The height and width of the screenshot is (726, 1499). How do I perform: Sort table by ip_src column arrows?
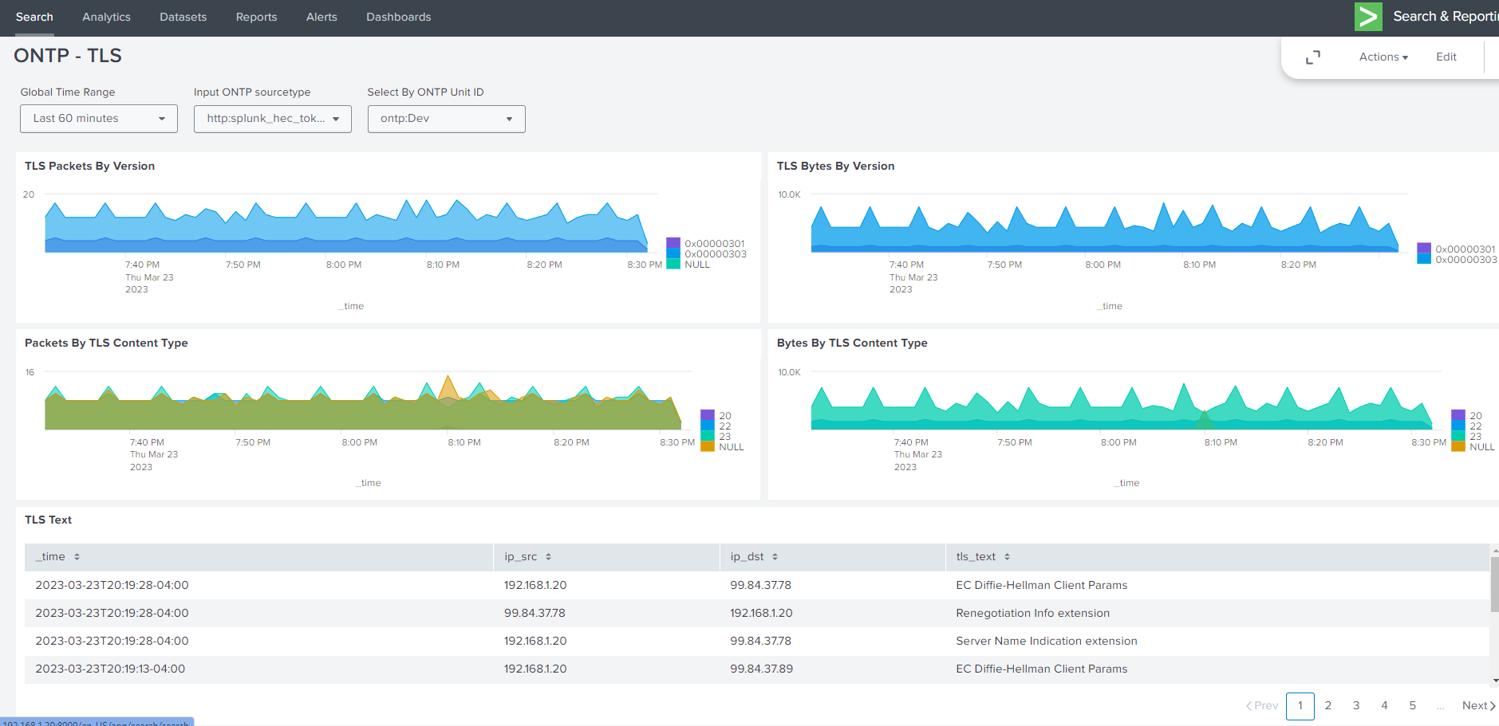548,557
